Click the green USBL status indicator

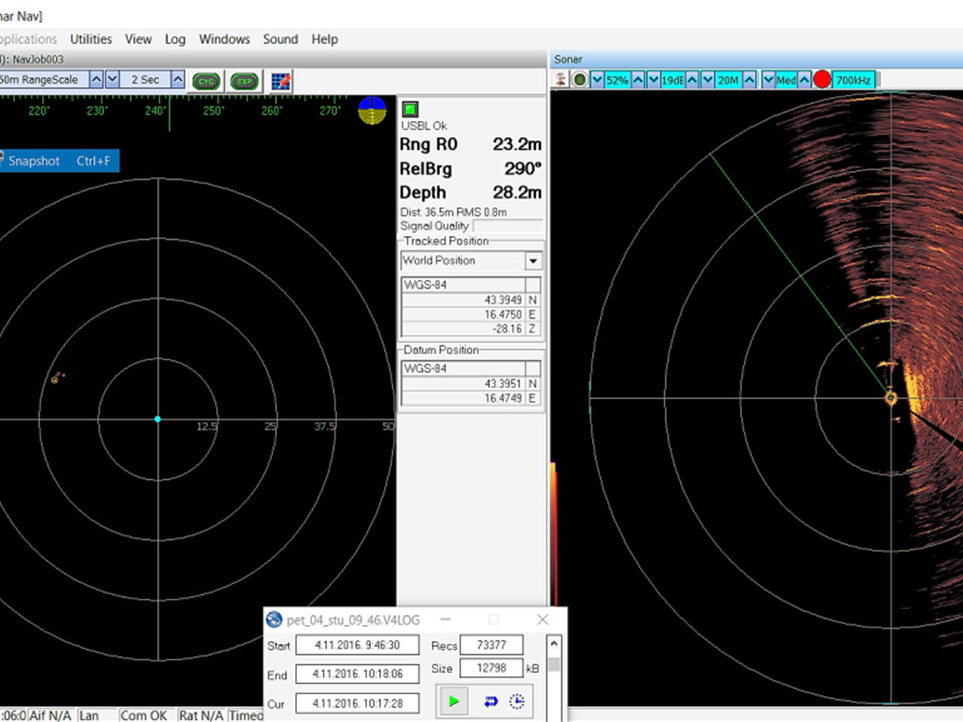pyautogui.click(x=410, y=108)
